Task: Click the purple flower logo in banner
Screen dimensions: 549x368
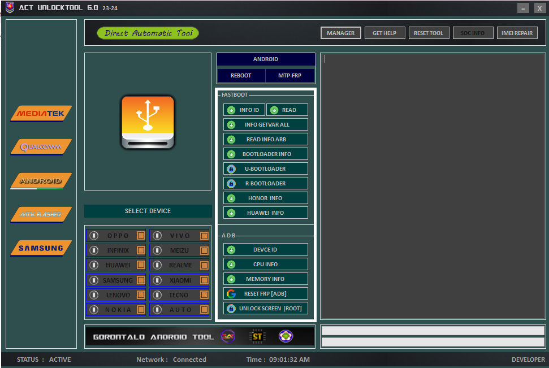Action: [286, 336]
